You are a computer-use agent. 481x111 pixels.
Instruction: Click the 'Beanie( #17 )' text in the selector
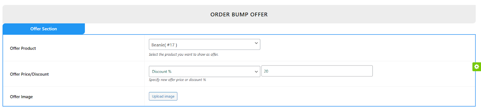point(164,45)
